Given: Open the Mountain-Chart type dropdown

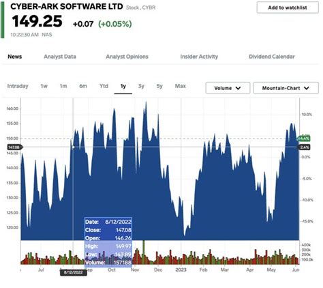Looking at the screenshot, I should [x=286, y=88].
